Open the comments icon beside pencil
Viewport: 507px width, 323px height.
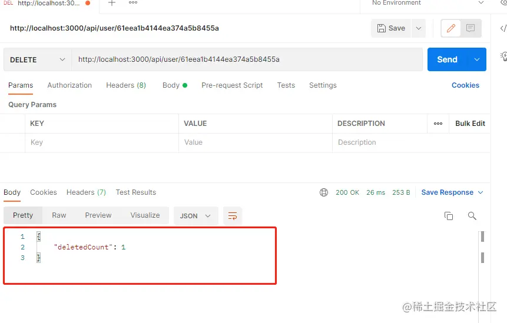click(470, 28)
